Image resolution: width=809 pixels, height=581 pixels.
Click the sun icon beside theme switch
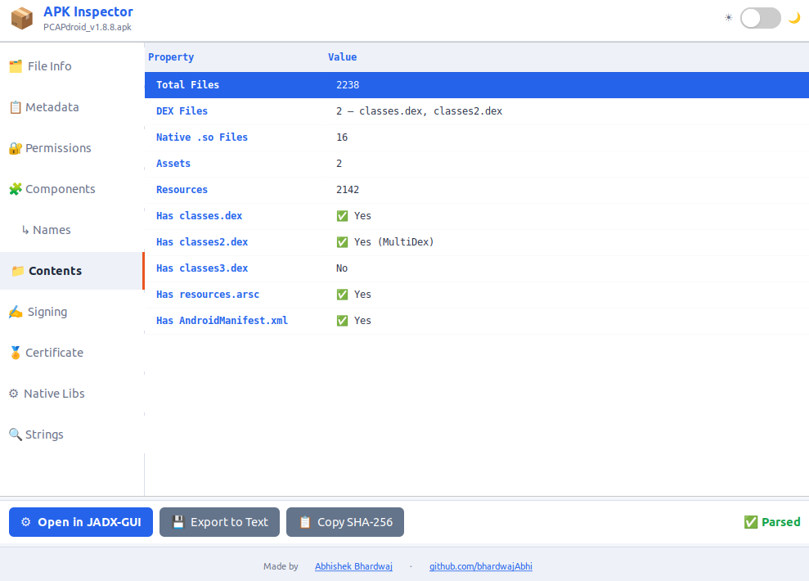click(x=728, y=18)
